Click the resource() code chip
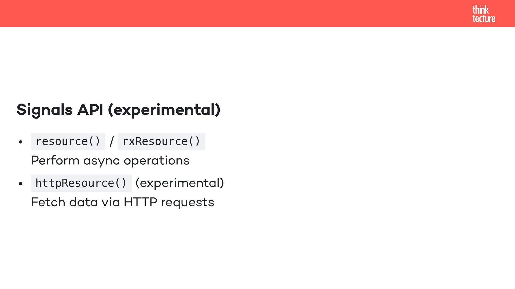The width and height of the screenshot is (515, 289). 68,141
